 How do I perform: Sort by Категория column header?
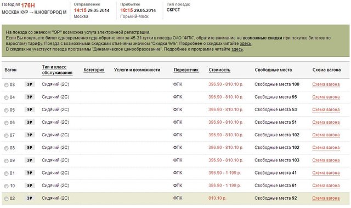tap(94, 70)
